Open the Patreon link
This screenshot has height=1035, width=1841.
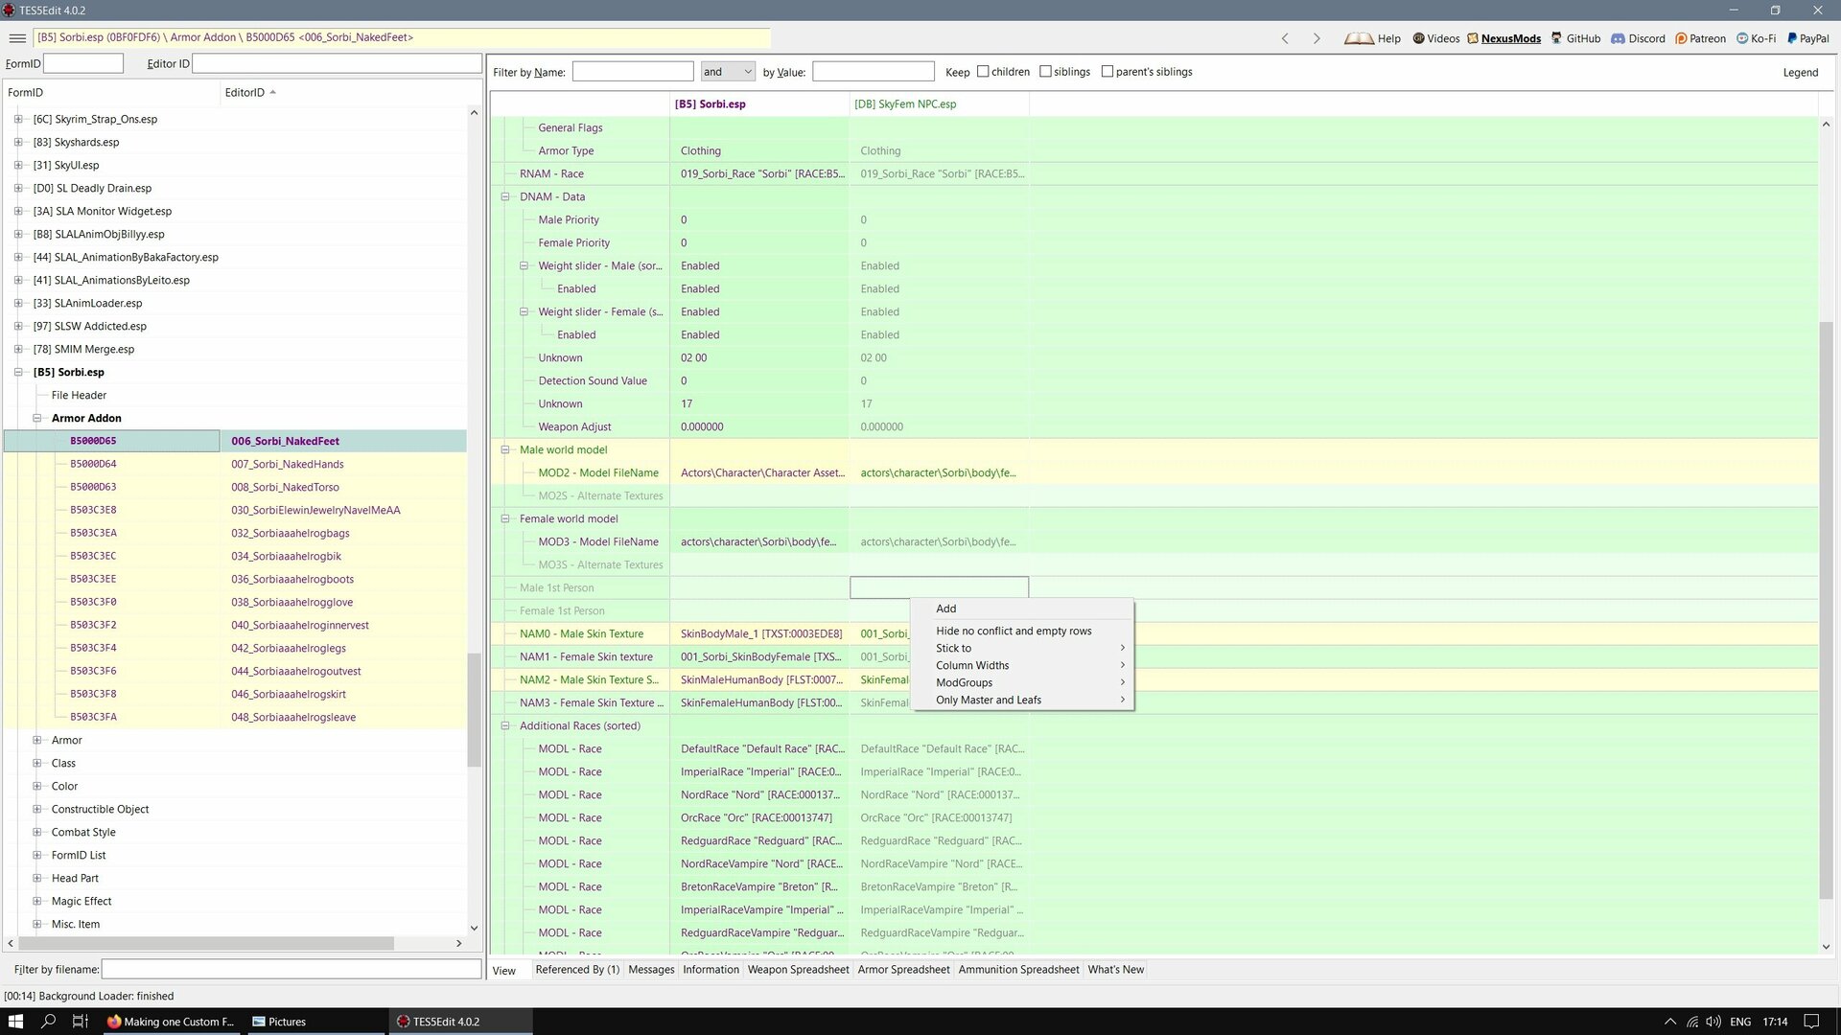[x=1700, y=38]
